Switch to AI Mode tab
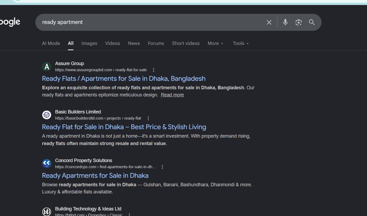367x216 pixels. tap(51, 43)
